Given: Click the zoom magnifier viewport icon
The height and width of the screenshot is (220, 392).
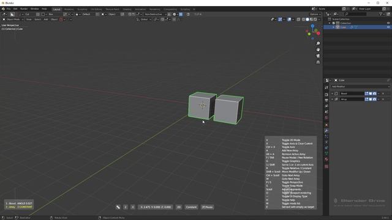Looking at the screenshot, I should click(x=318, y=43).
